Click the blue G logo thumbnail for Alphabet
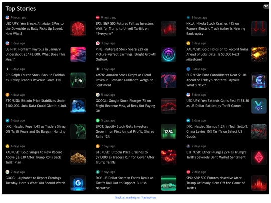The width and height of the screenshot is (271, 203). (x=78, y=183)
